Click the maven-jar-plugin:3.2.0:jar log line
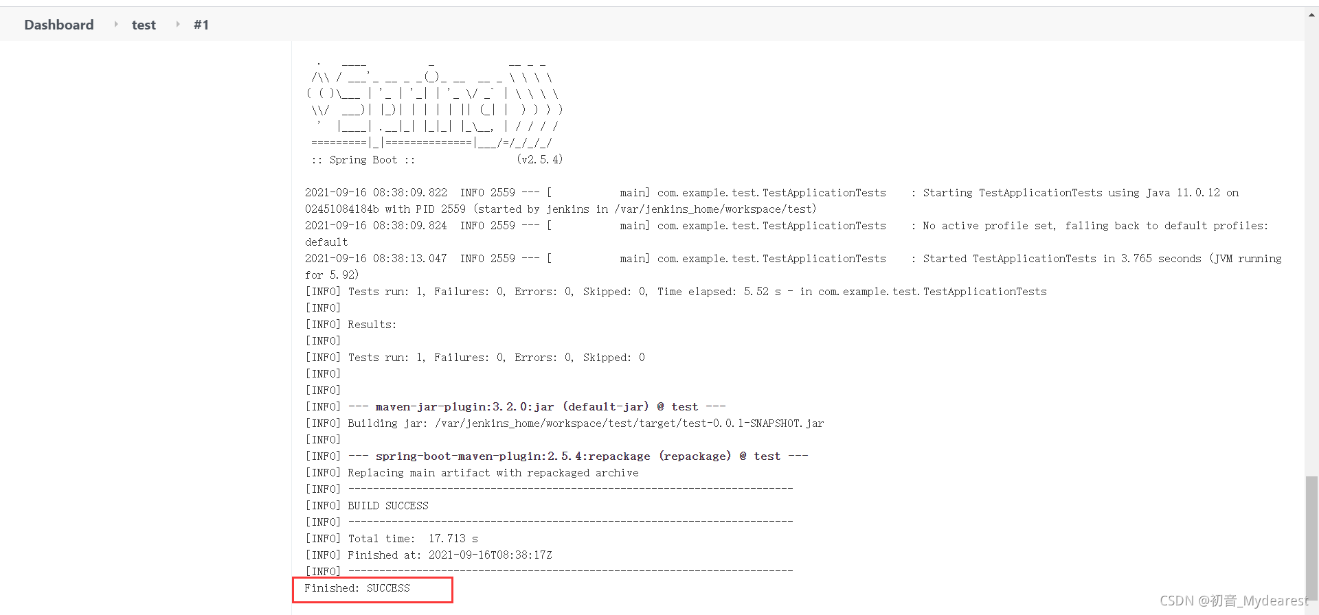The height and width of the screenshot is (615, 1319). click(515, 407)
